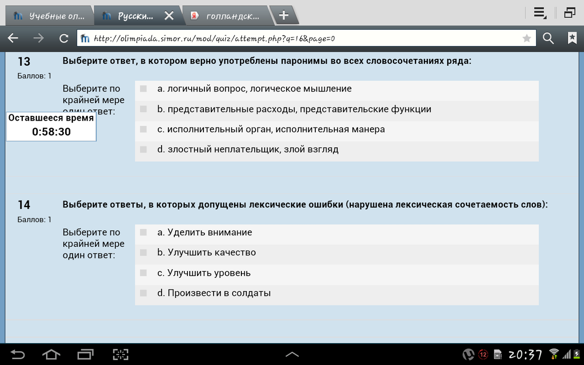Open search with magnifying glass icon
Screen dimensions: 584x365
click(x=548, y=38)
